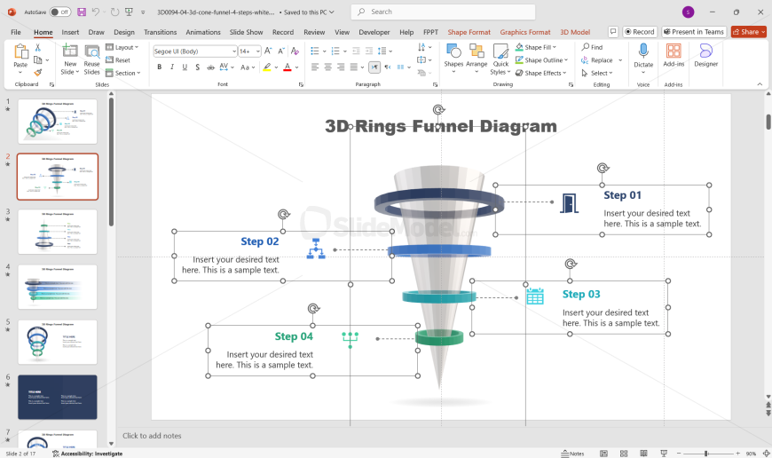Click the Share button

749,32
